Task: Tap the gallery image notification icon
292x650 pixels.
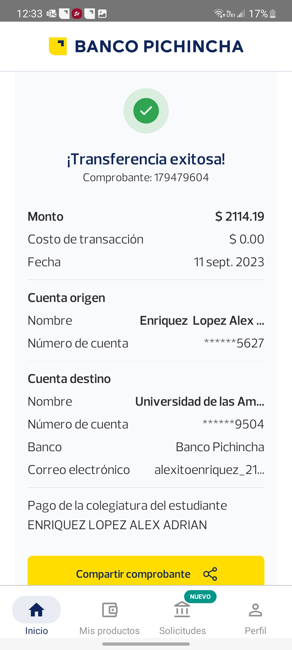Action: (x=102, y=14)
